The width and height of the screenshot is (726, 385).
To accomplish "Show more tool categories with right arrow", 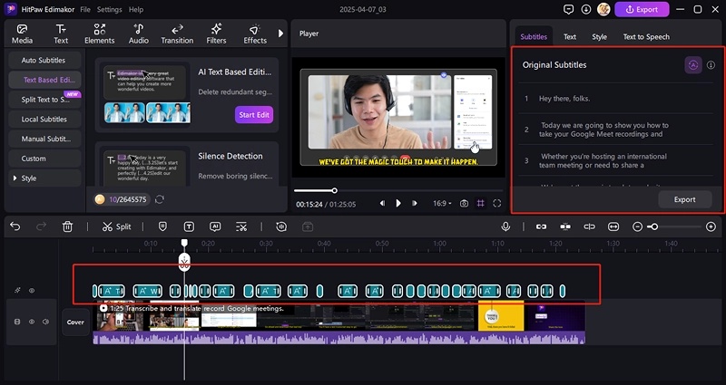I will [x=280, y=34].
